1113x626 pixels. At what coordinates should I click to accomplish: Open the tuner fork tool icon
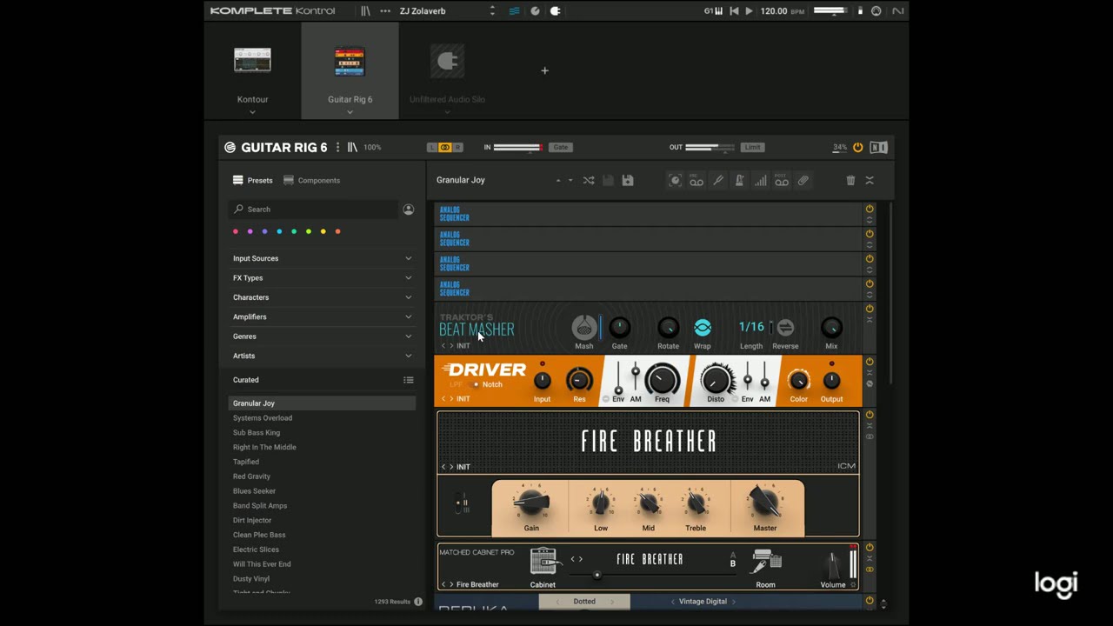click(x=718, y=180)
